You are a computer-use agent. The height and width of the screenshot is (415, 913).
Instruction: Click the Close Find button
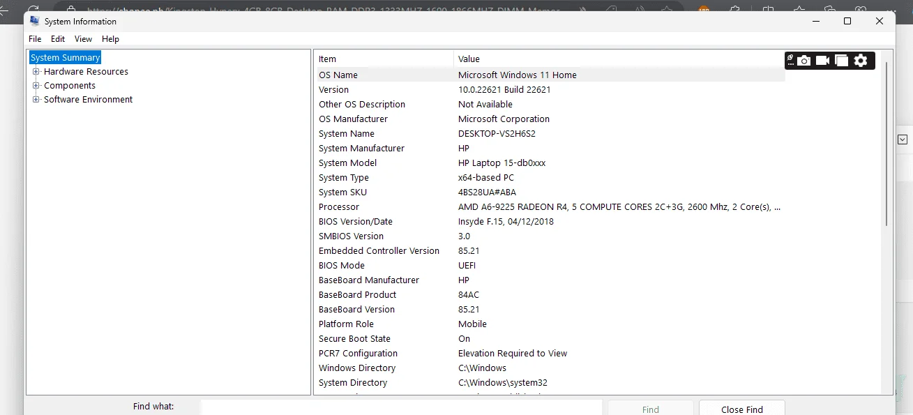click(x=742, y=409)
